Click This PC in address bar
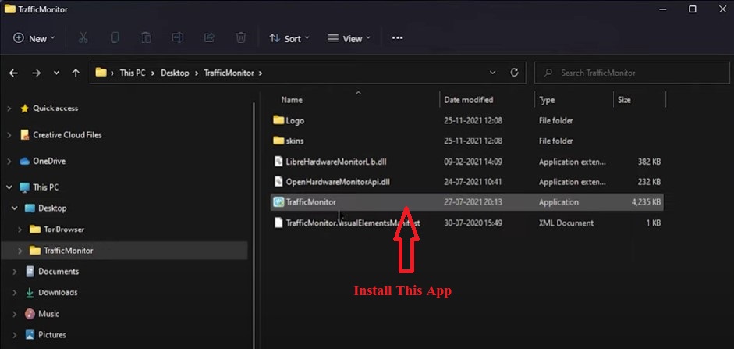This screenshot has width=734, height=349. (133, 73)
